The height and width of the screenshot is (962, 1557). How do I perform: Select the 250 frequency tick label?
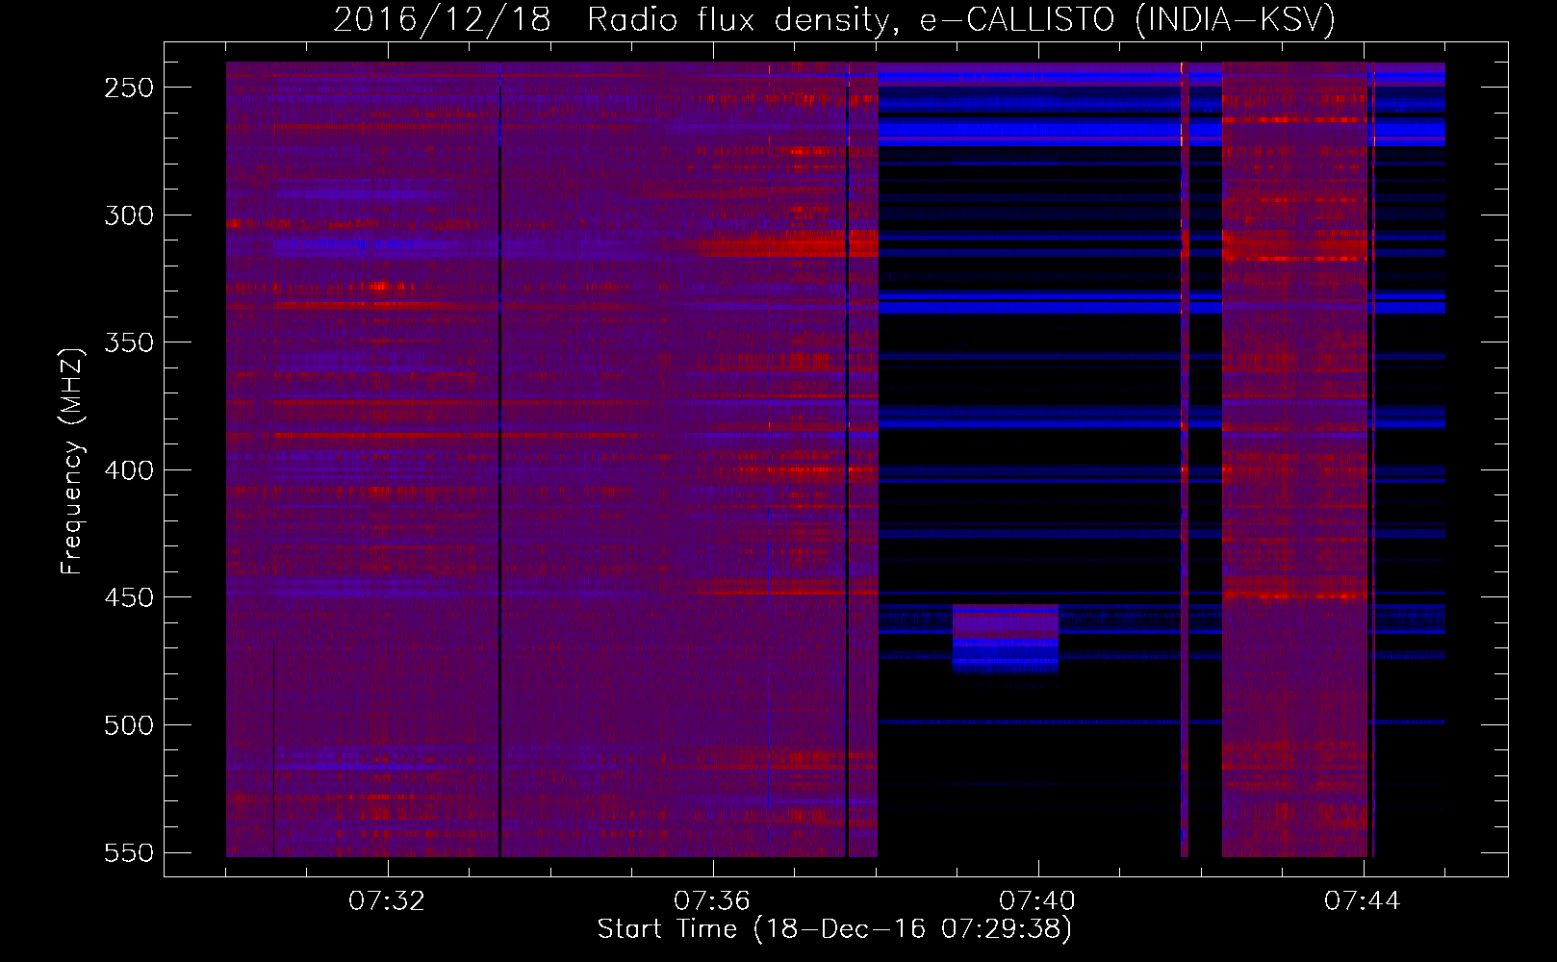tap(129, 88)
